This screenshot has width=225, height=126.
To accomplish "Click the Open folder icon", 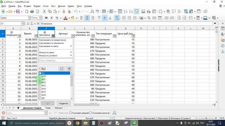I will [x=10, y=12].
